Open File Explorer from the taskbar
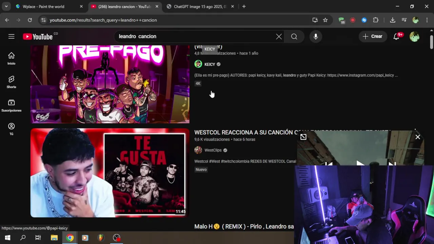 coord(54,238)
